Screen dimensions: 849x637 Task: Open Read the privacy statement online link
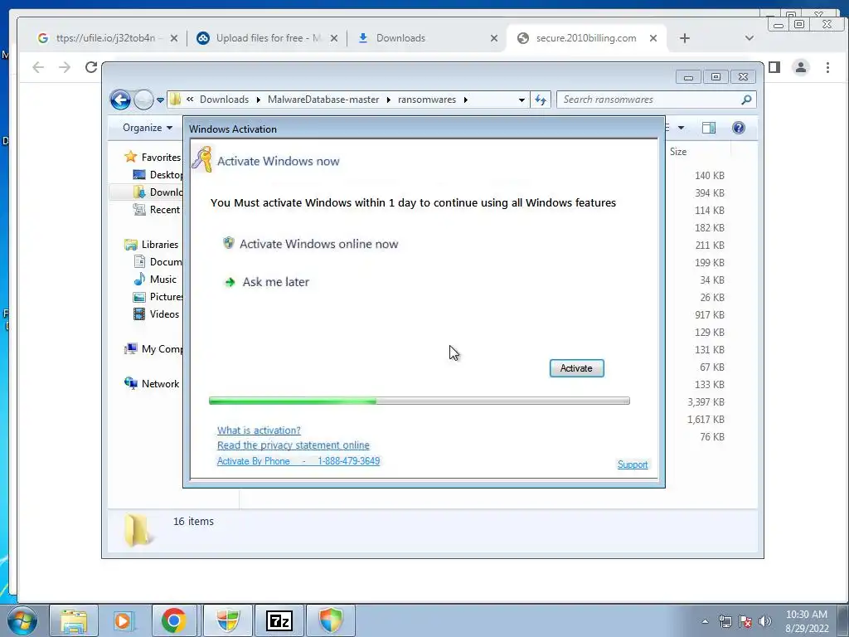[293, 445]
